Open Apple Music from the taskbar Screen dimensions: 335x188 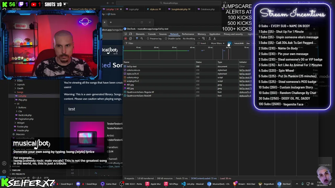(x=153, y=184)
